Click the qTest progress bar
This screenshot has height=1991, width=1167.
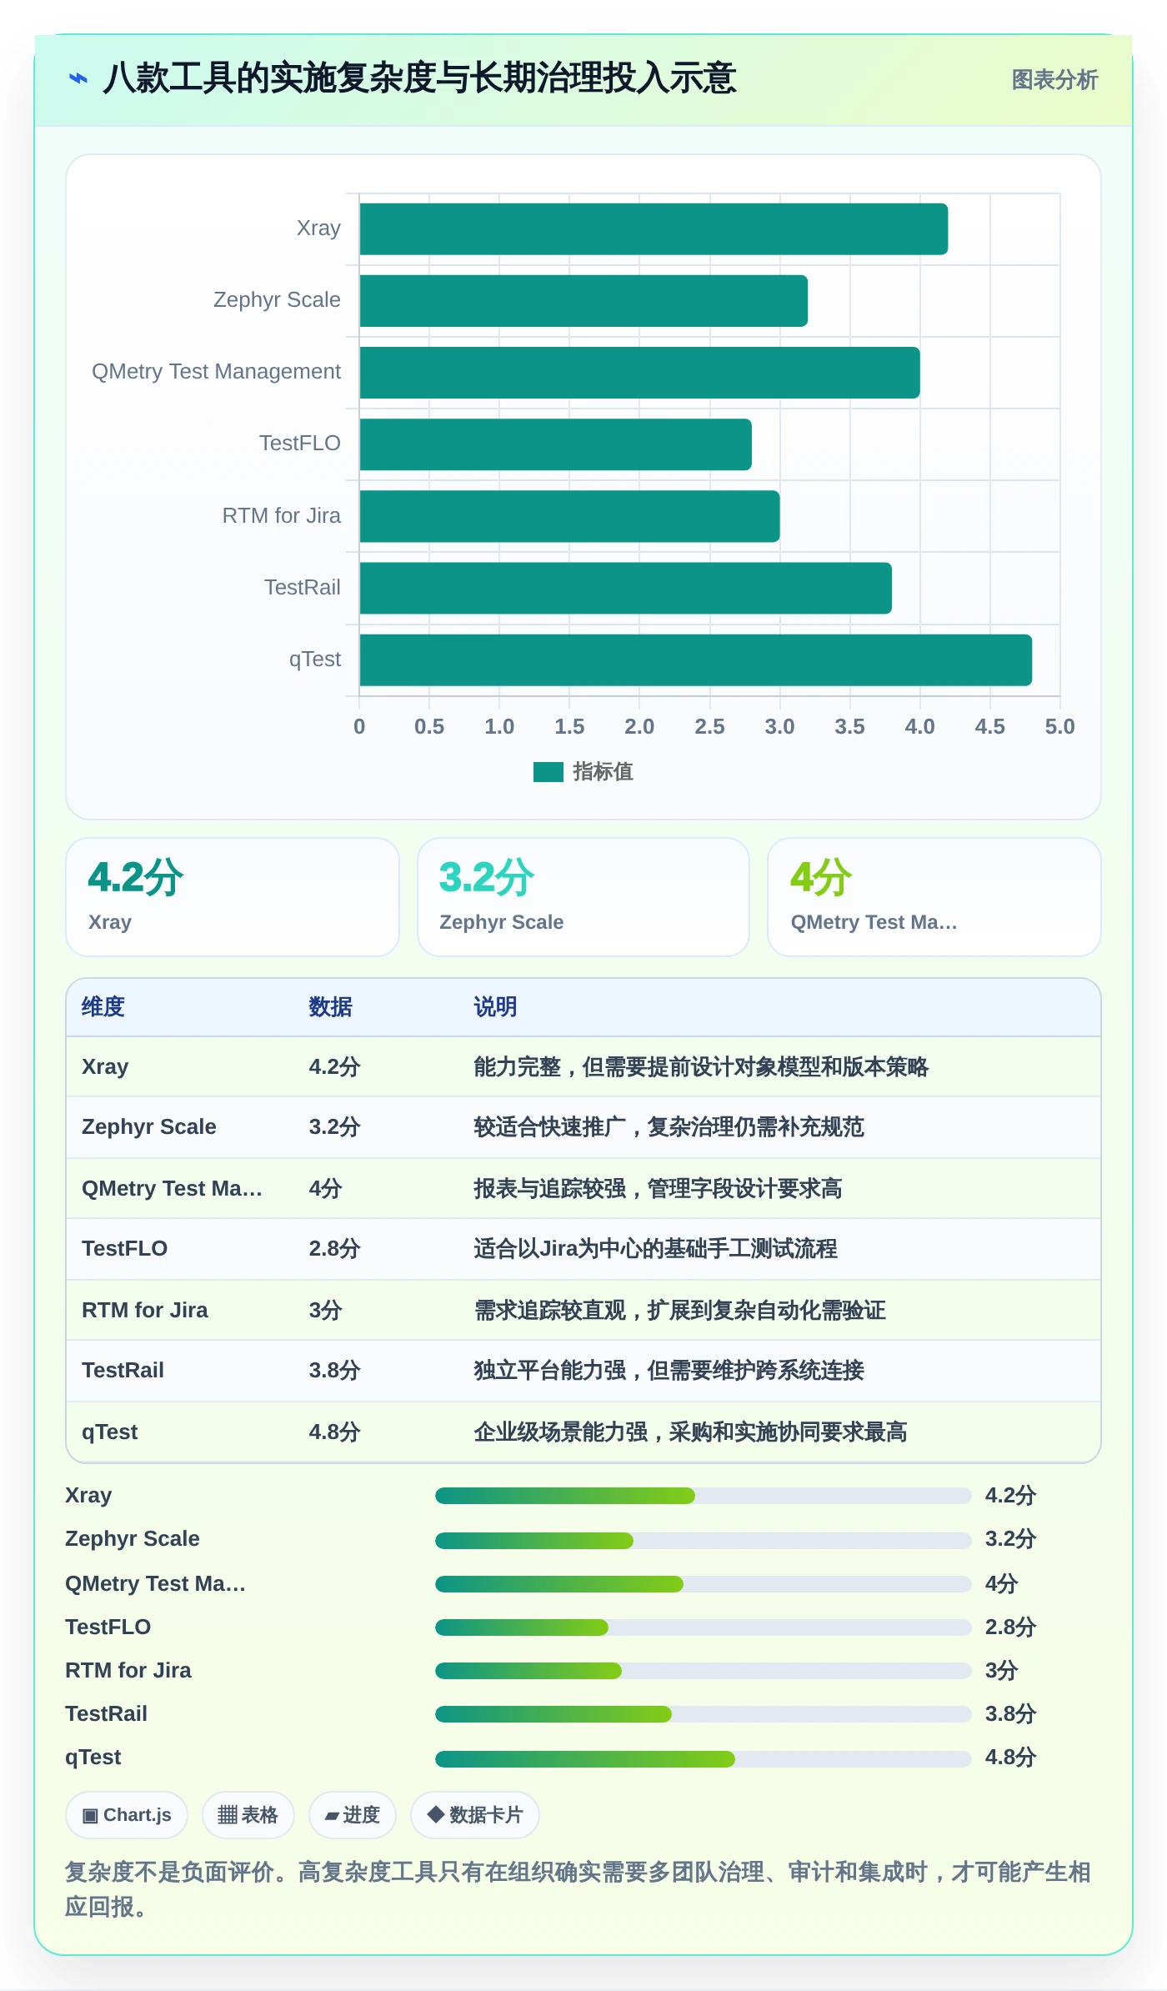704,1758
